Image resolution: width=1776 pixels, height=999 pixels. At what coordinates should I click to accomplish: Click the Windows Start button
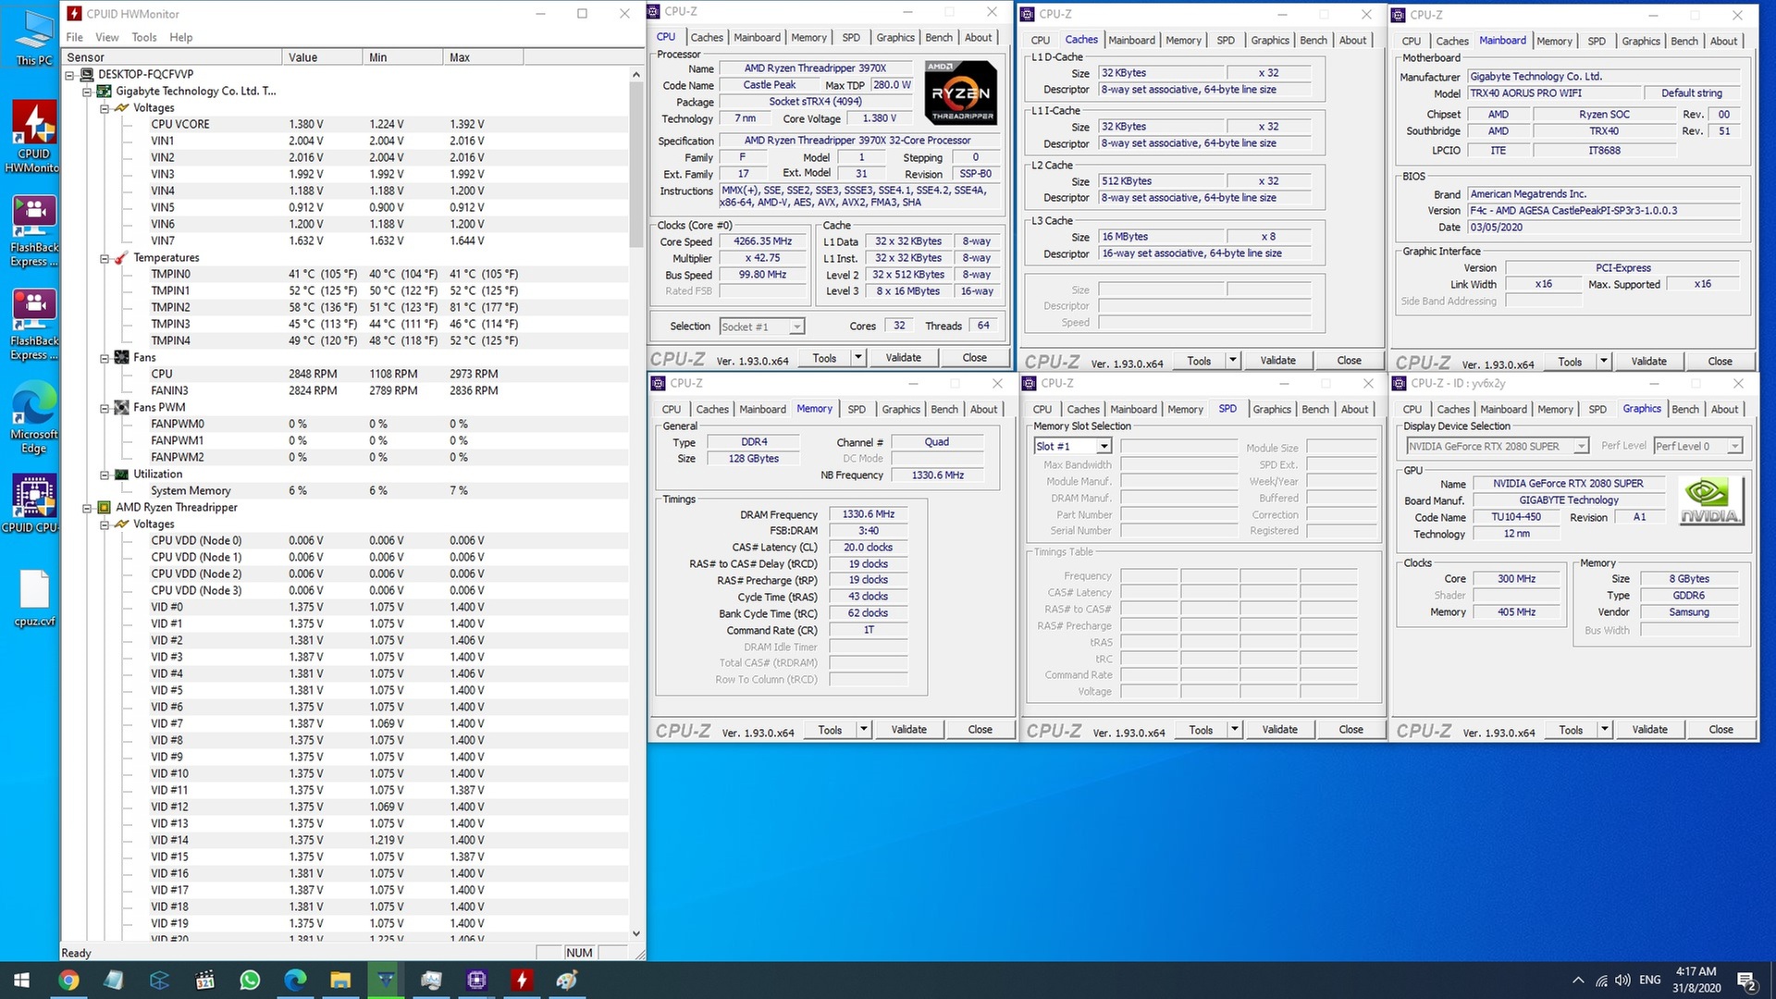point(22,980)
